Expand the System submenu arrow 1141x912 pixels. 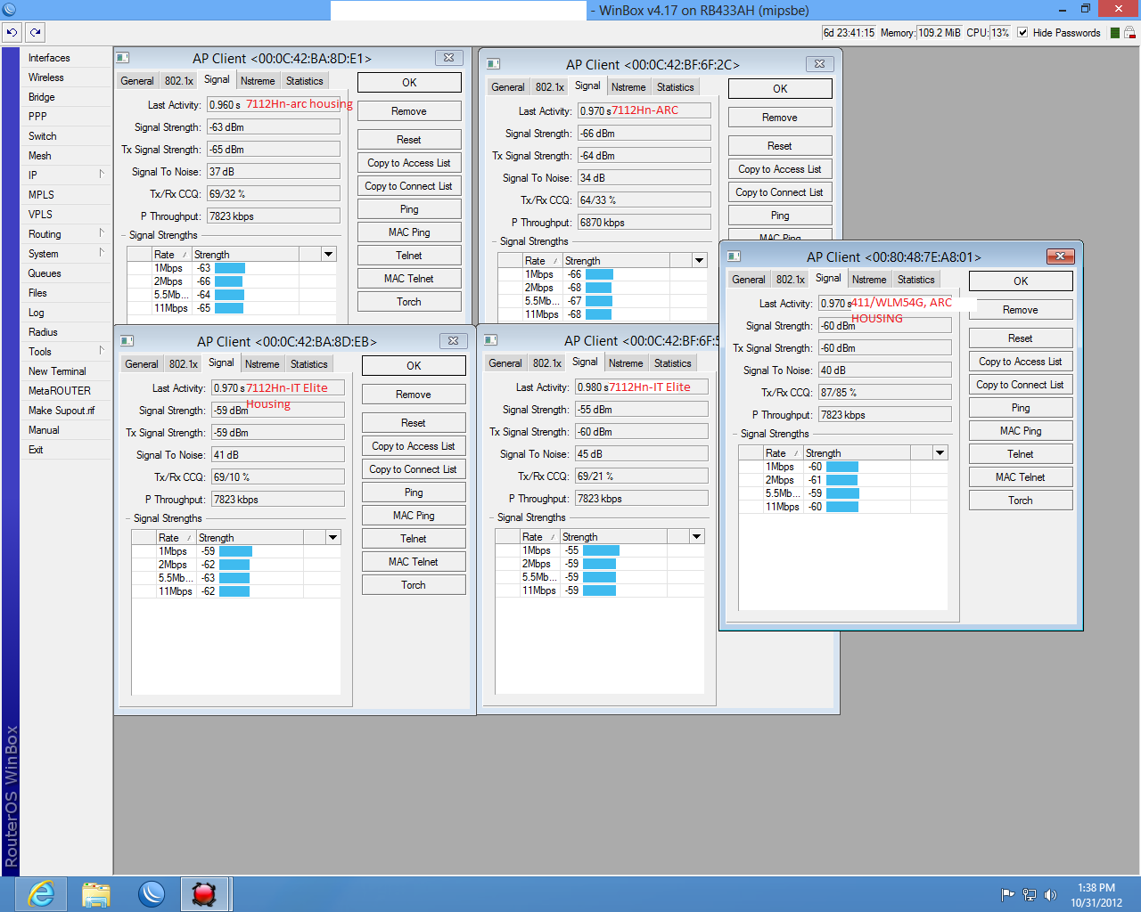[102, 252]
